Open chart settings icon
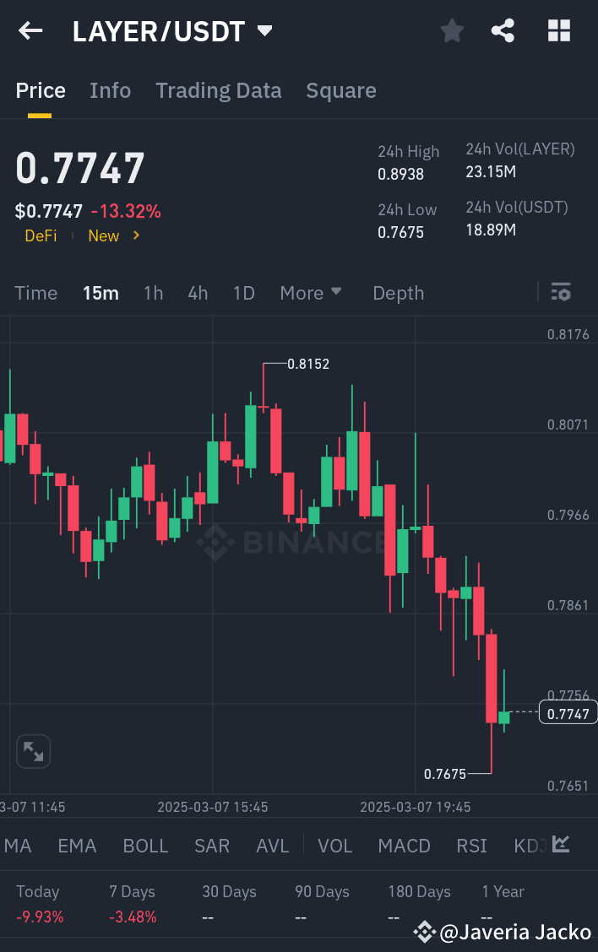 click(561, 293)
